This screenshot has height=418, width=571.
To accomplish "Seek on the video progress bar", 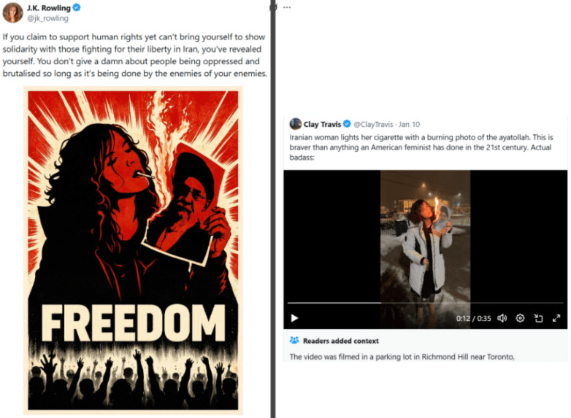I will (426, 303).
